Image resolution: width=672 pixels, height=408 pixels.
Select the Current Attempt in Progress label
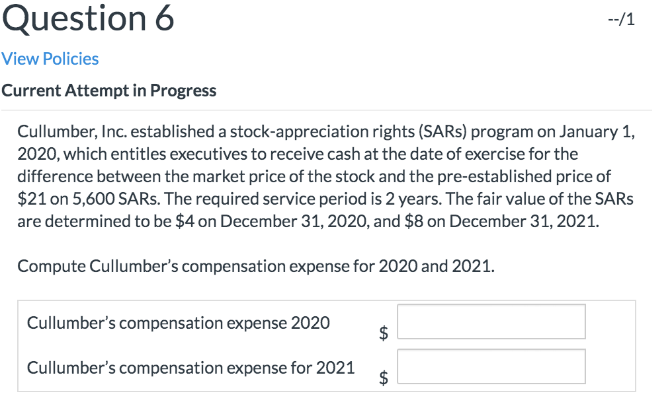point(109,90)
